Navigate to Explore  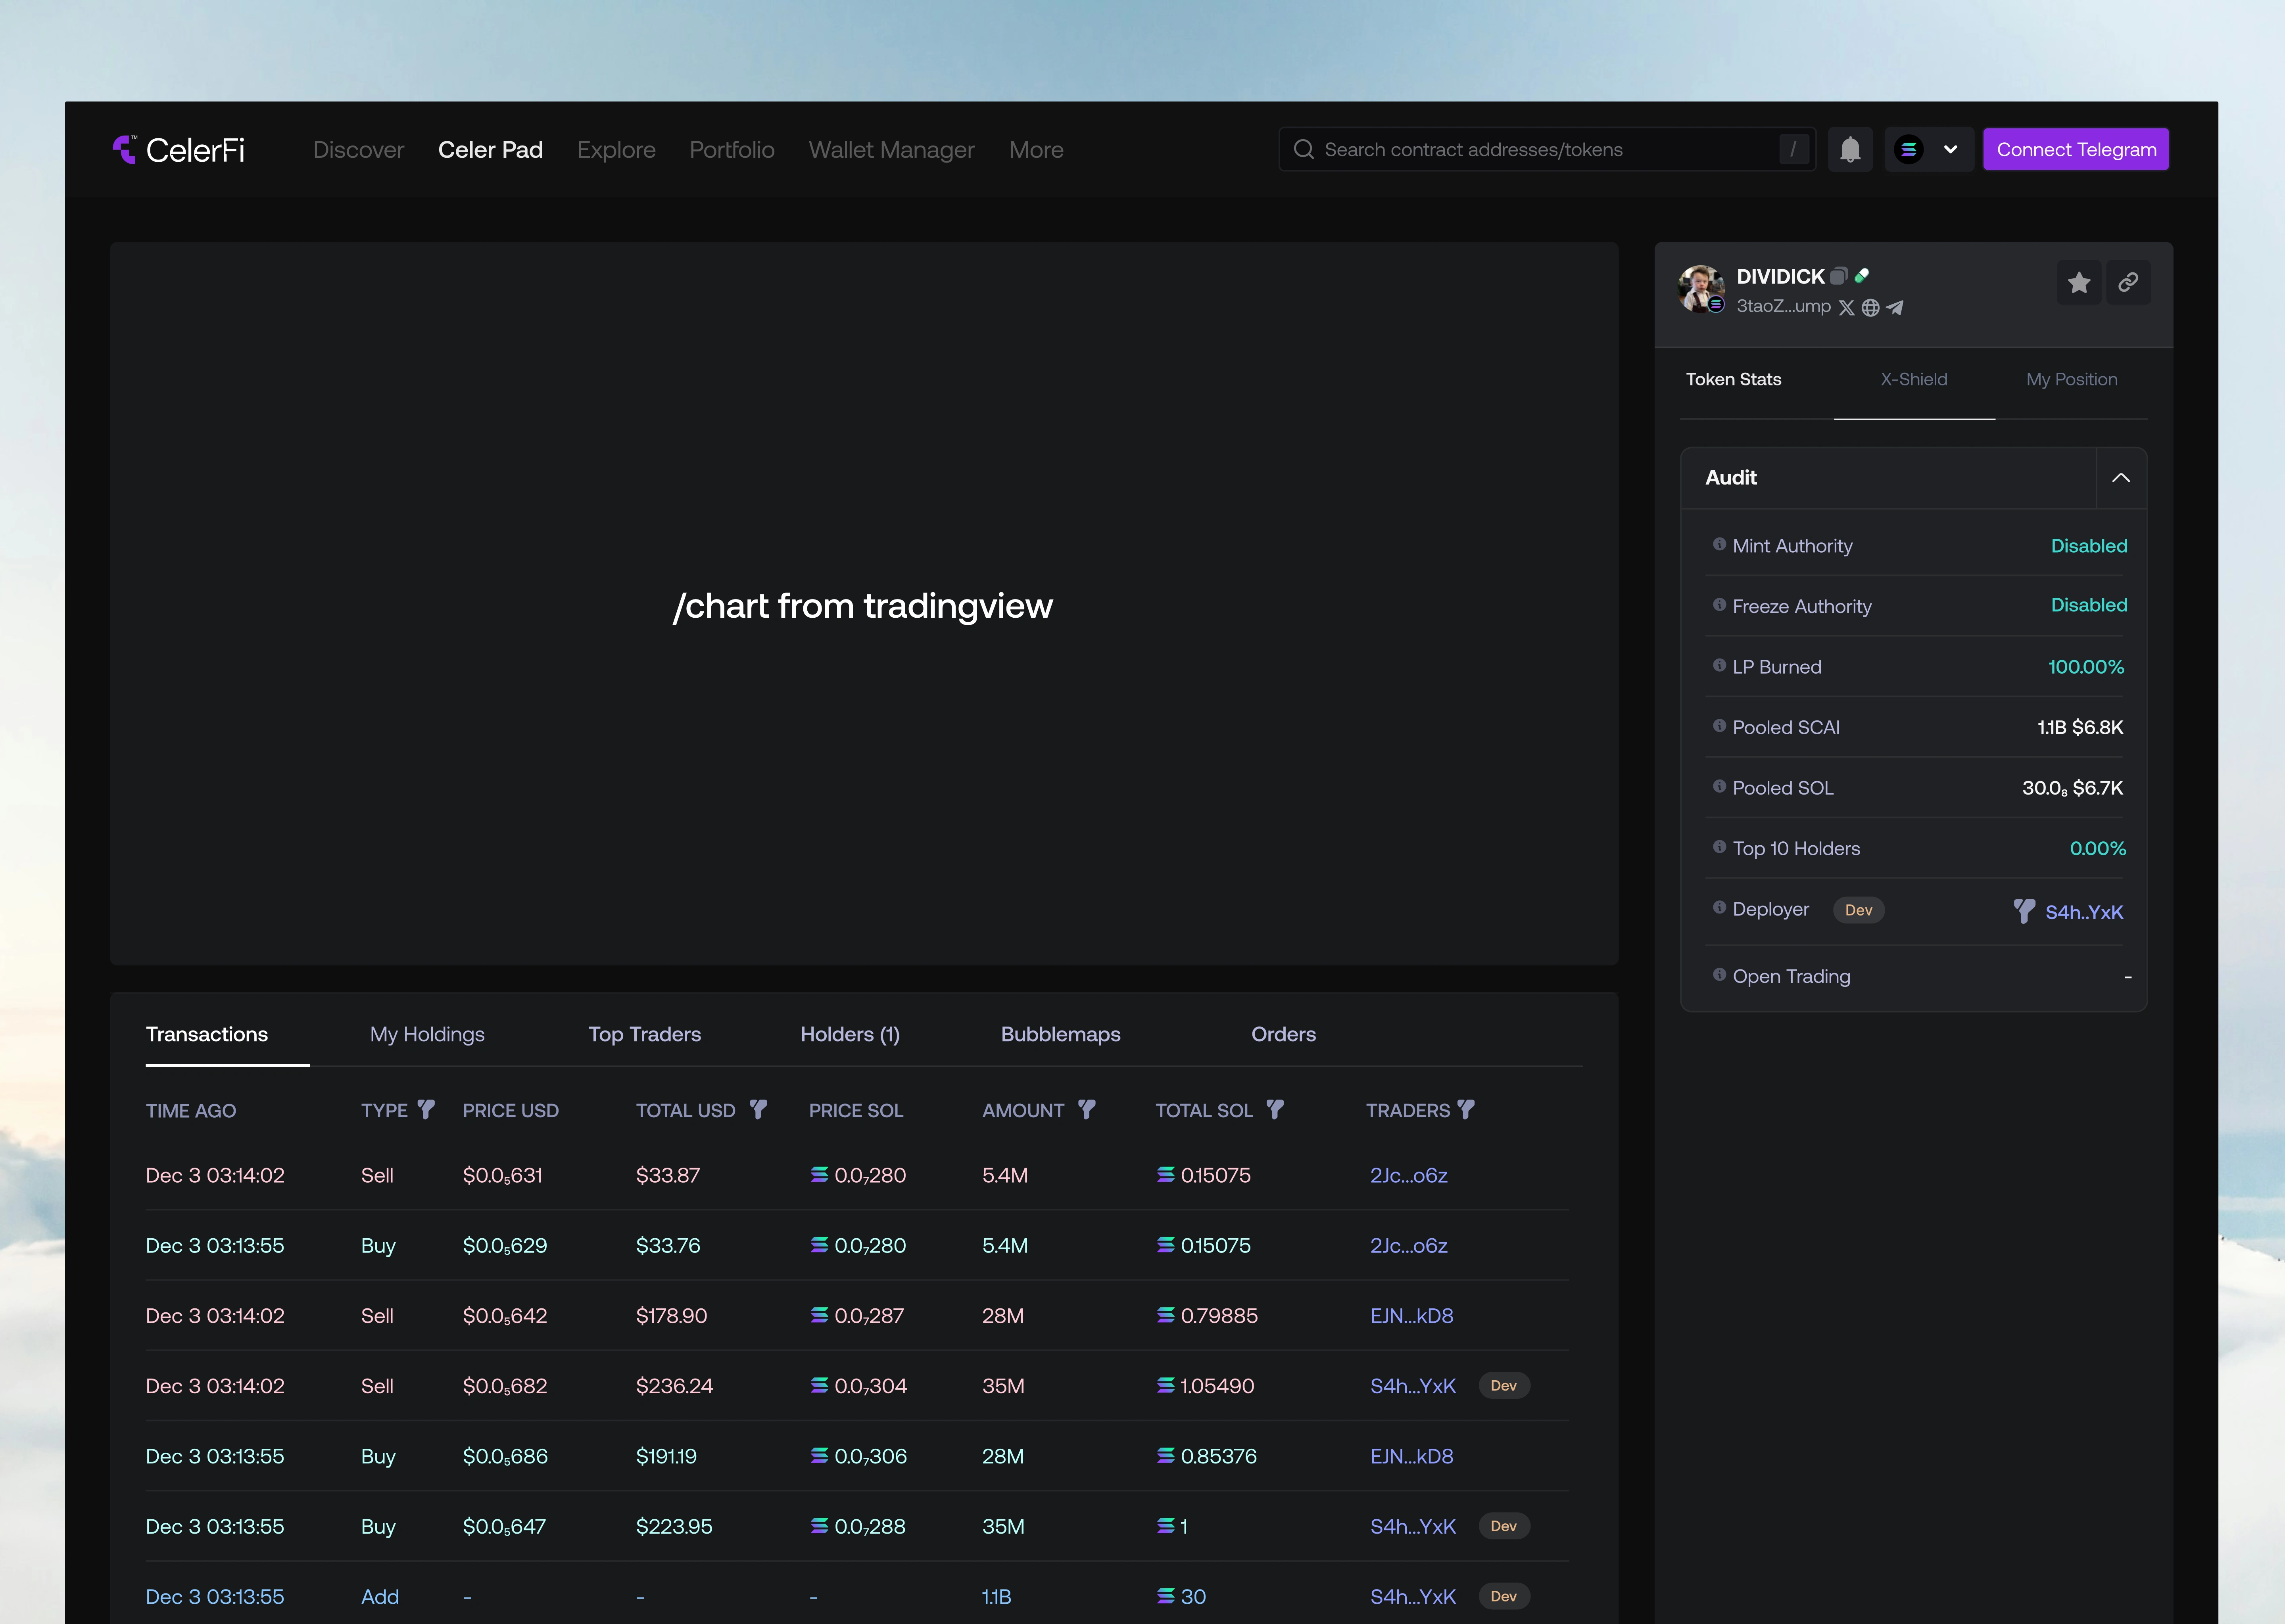click(x=616, y=150)
